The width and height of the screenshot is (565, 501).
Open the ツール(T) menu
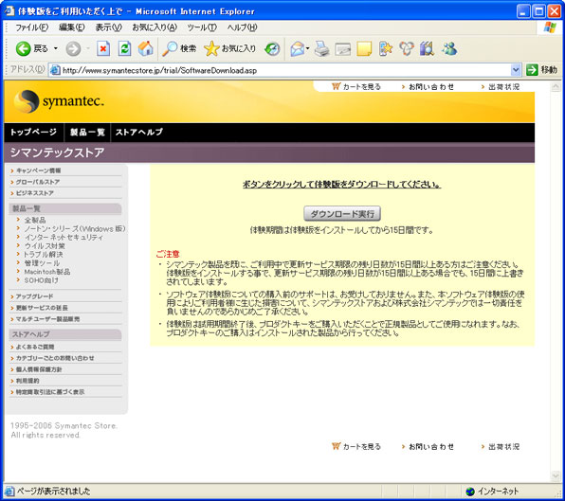coord(202,27)
